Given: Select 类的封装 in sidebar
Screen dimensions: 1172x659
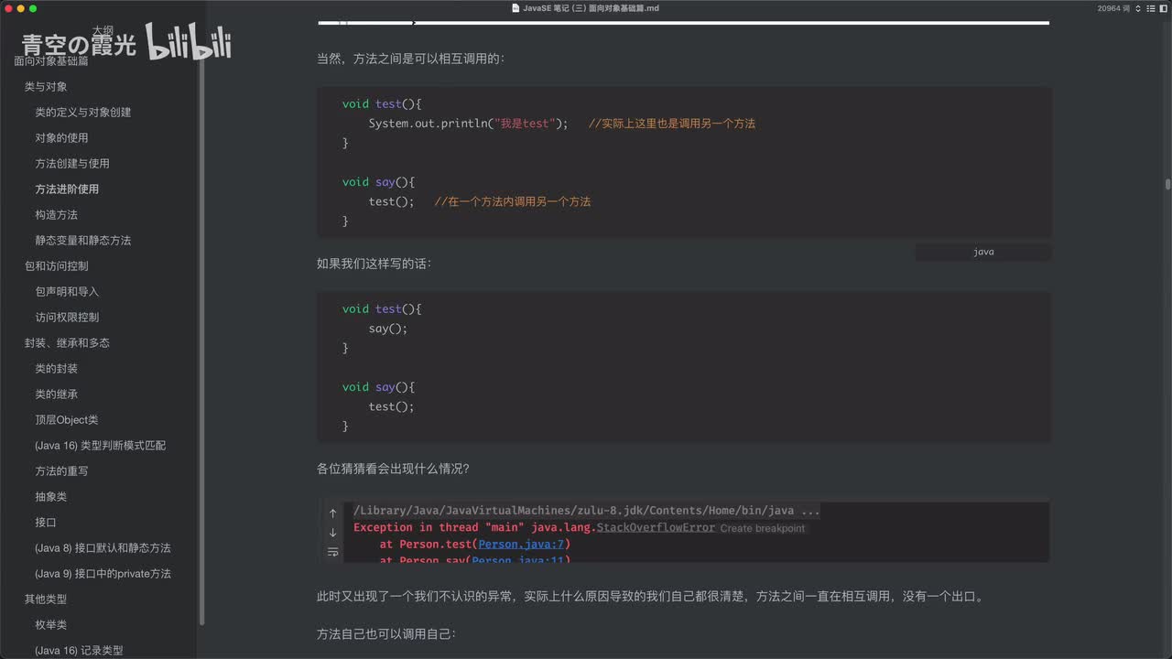Looking at the screenshot, I should pyautogui.click(x=57, y=369).
